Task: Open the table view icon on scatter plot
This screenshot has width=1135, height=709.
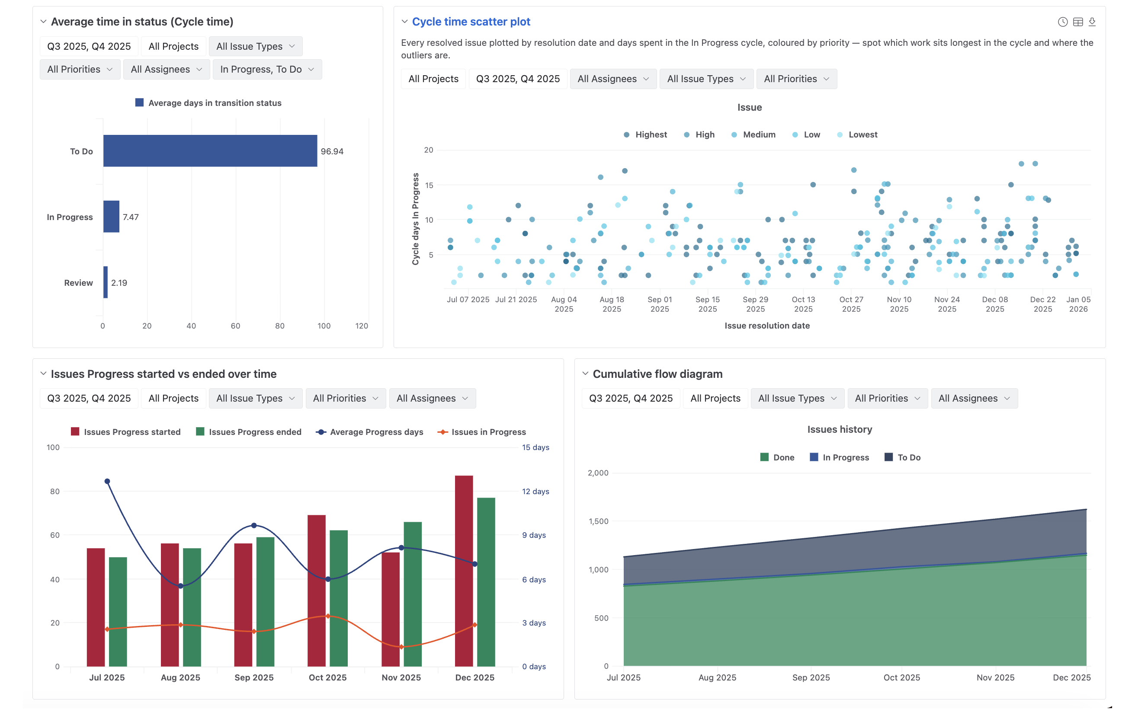Action: [1078, 22]
